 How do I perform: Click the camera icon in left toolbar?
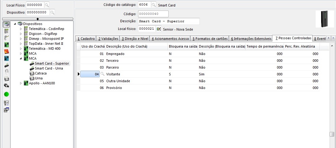[6, 85]
